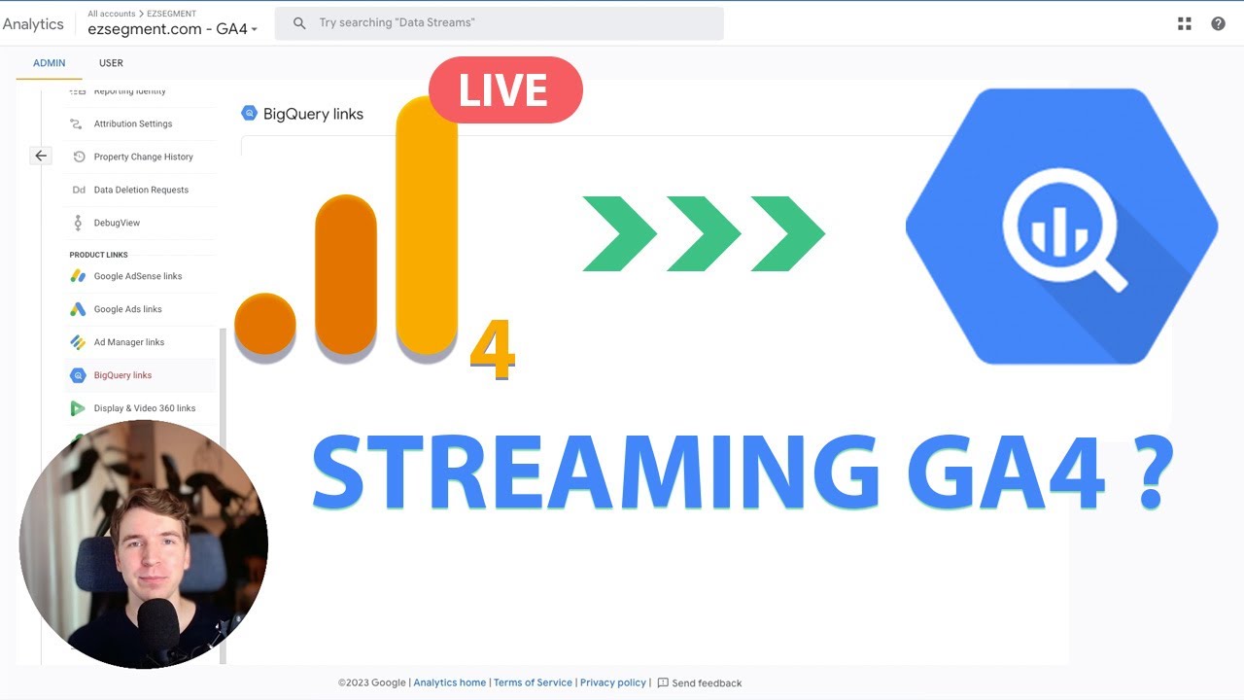The image size is (1244, 700).
Task: Click the Send feedback link
Action: tap(707, 682)
